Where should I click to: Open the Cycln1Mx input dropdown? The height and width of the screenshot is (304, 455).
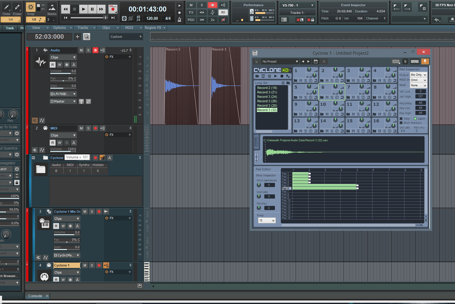pyautogui.click(x=67, y=255)
